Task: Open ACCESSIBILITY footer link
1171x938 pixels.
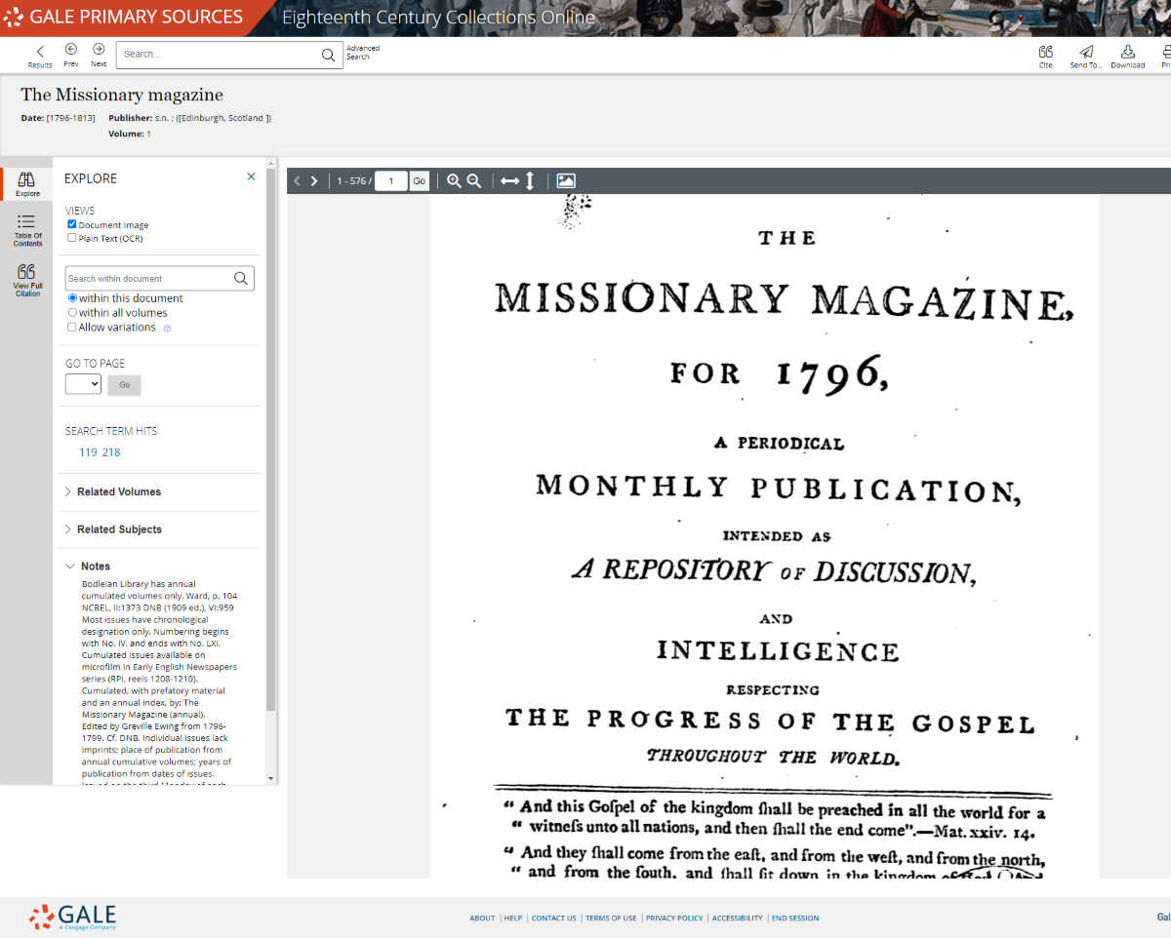Action: point(737,918)
